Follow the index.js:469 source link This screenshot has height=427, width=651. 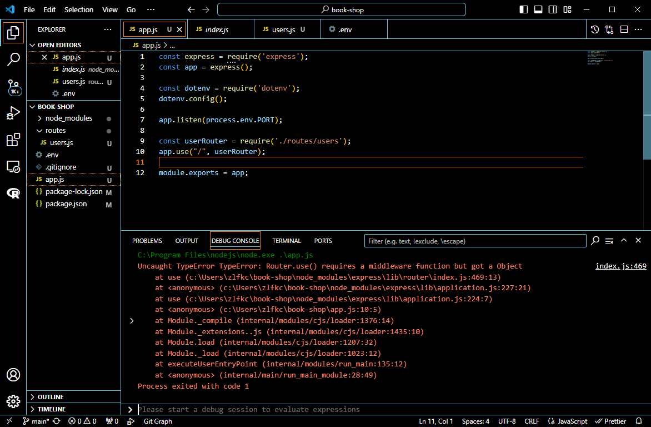point(620,266)
